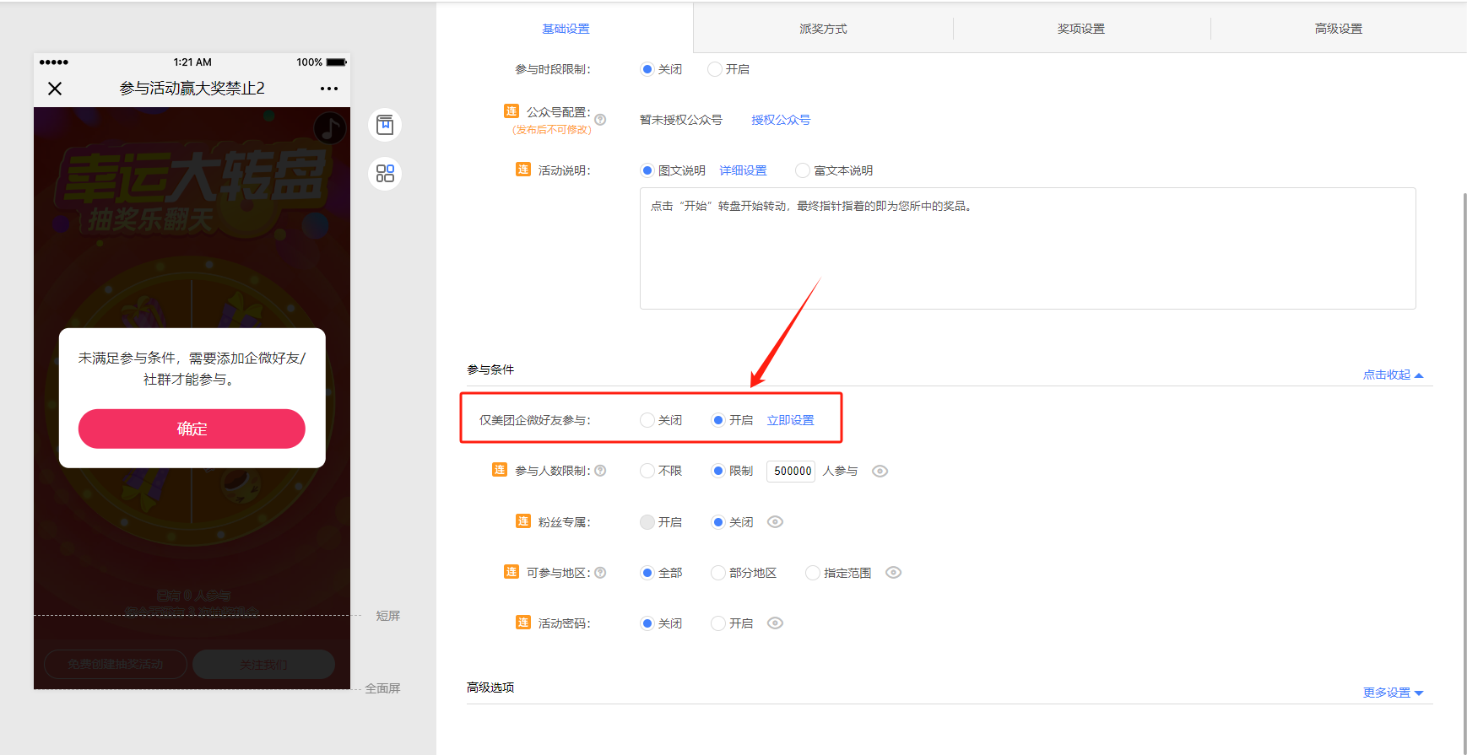Click 暂未授权公众号 status text
The height and width of the screenshot is (755, 1467).
coord(681,120)
